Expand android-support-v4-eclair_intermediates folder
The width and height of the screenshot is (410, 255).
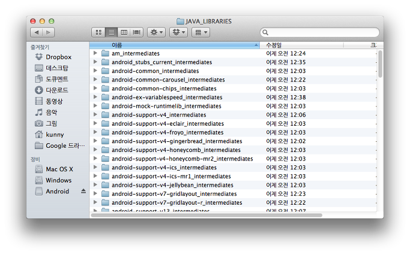coord(95,123)
